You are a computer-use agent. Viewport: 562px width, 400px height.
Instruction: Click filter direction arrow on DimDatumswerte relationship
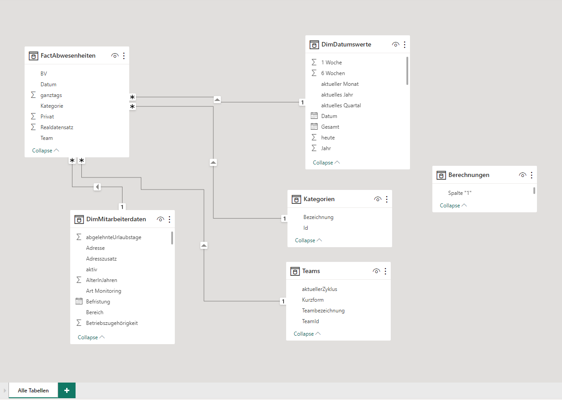coord(217,100)
